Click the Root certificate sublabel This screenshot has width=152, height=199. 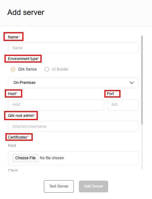pos(12,146)
